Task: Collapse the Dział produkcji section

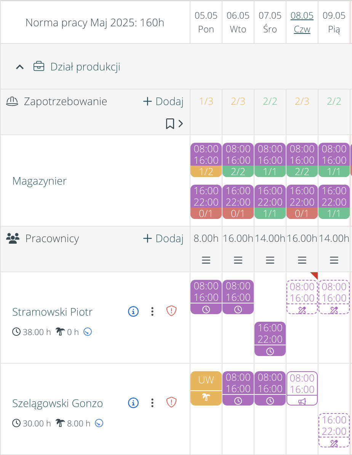Action: pos(20,66)
